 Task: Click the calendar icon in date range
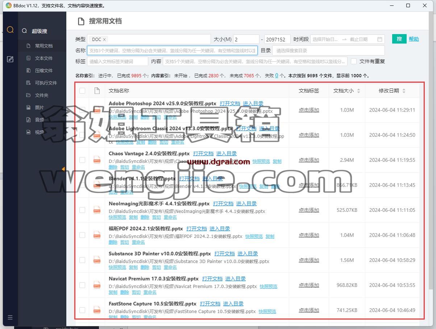[380, 39]
